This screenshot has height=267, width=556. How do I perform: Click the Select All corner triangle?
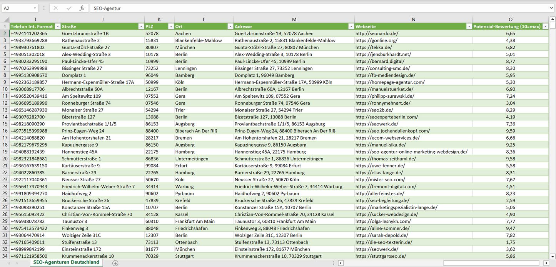pos(5,20)
